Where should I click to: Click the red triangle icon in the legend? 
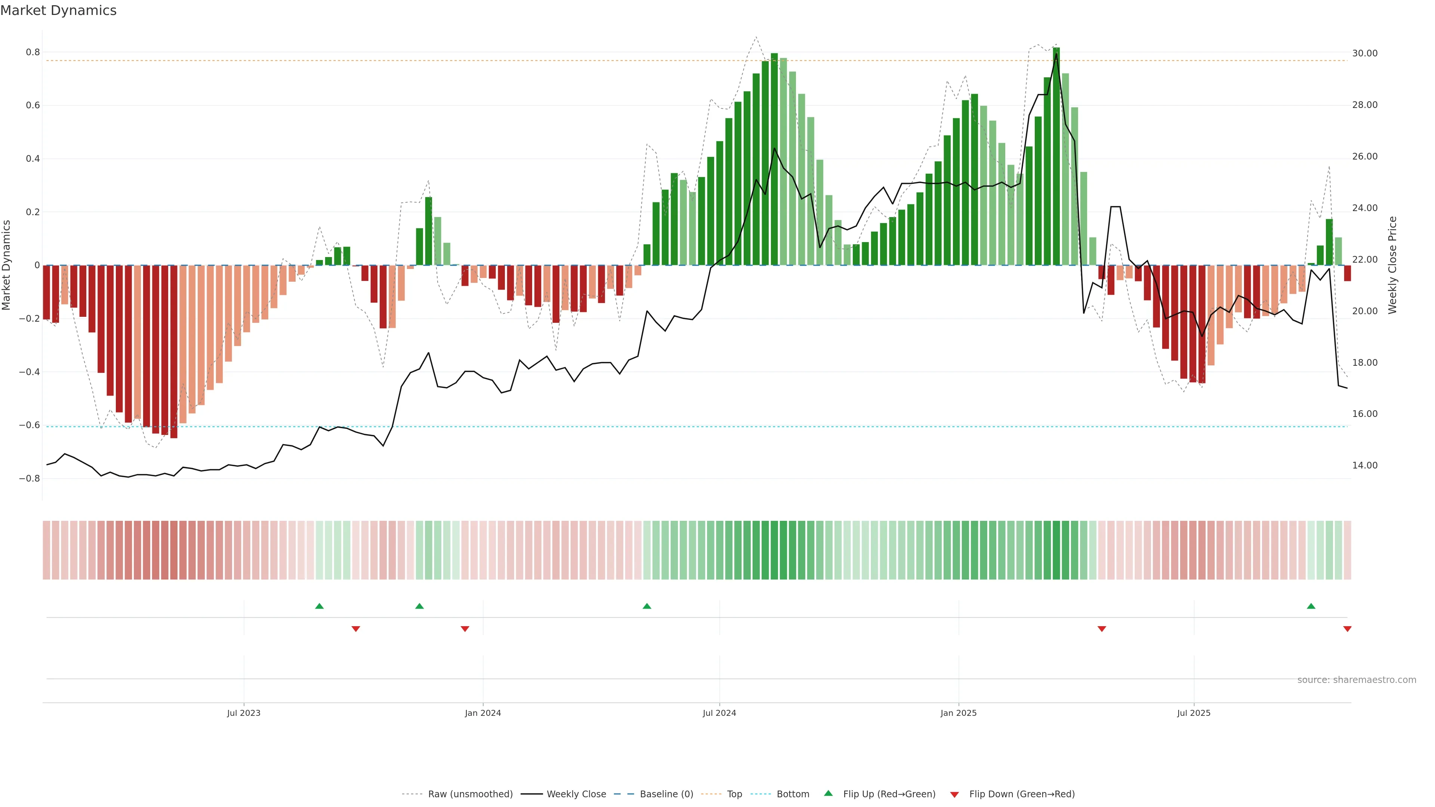(954, 795)
